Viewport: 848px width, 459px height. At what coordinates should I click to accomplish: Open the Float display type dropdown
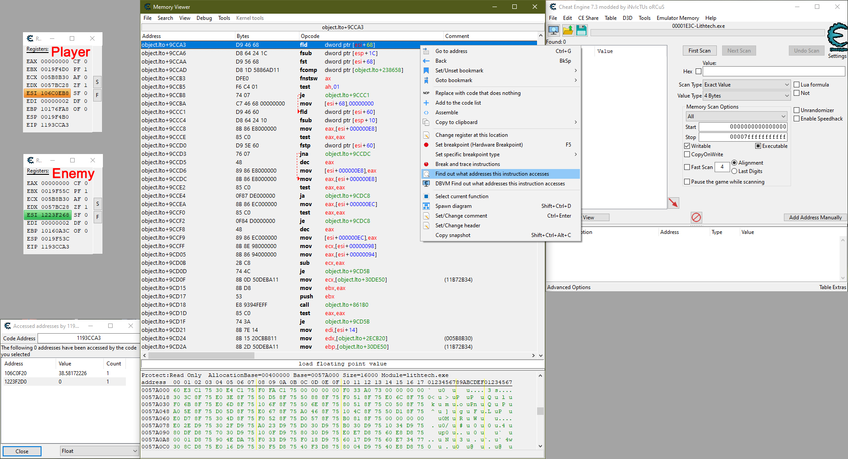99,451
